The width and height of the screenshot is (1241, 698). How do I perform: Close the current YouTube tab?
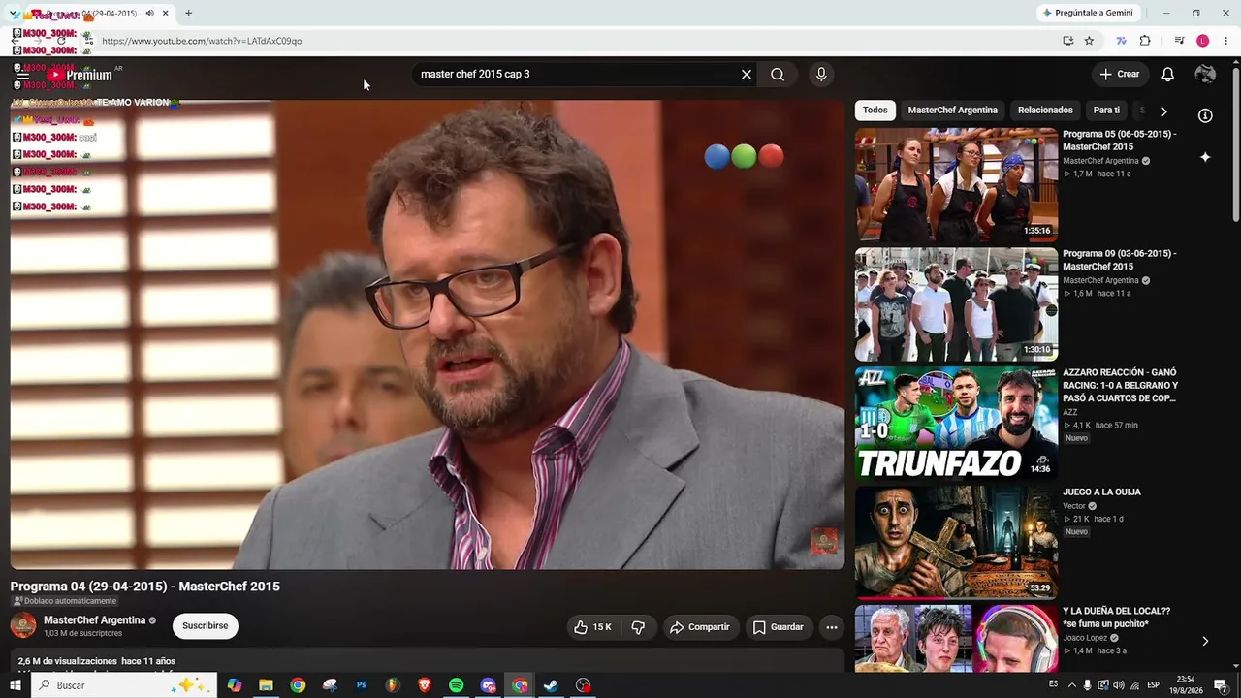166,13
